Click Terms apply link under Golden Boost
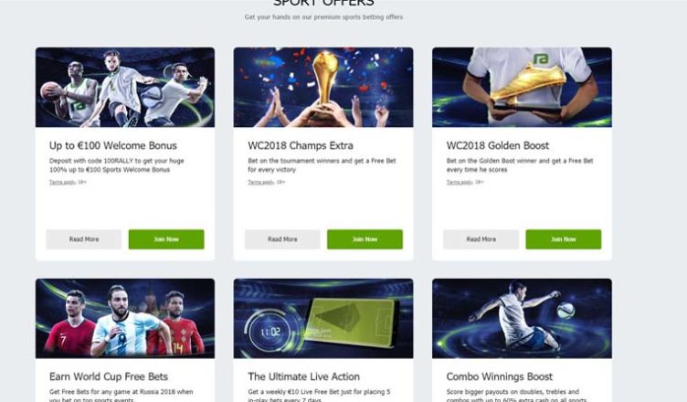The image size is (687, 402). tap(460, 182)
